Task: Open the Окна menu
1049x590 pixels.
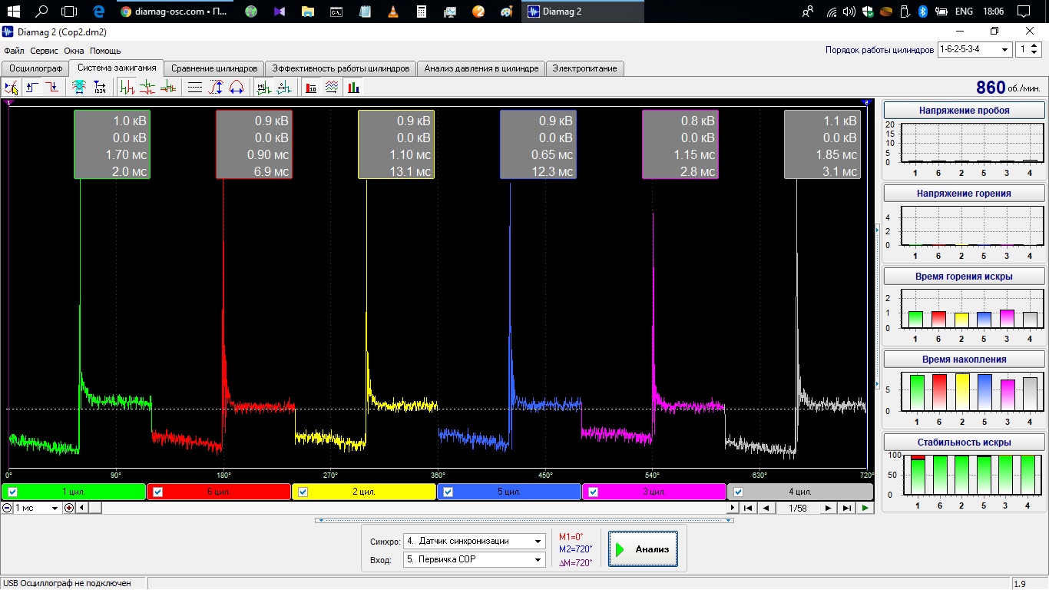Action: [x=74, y=51]
